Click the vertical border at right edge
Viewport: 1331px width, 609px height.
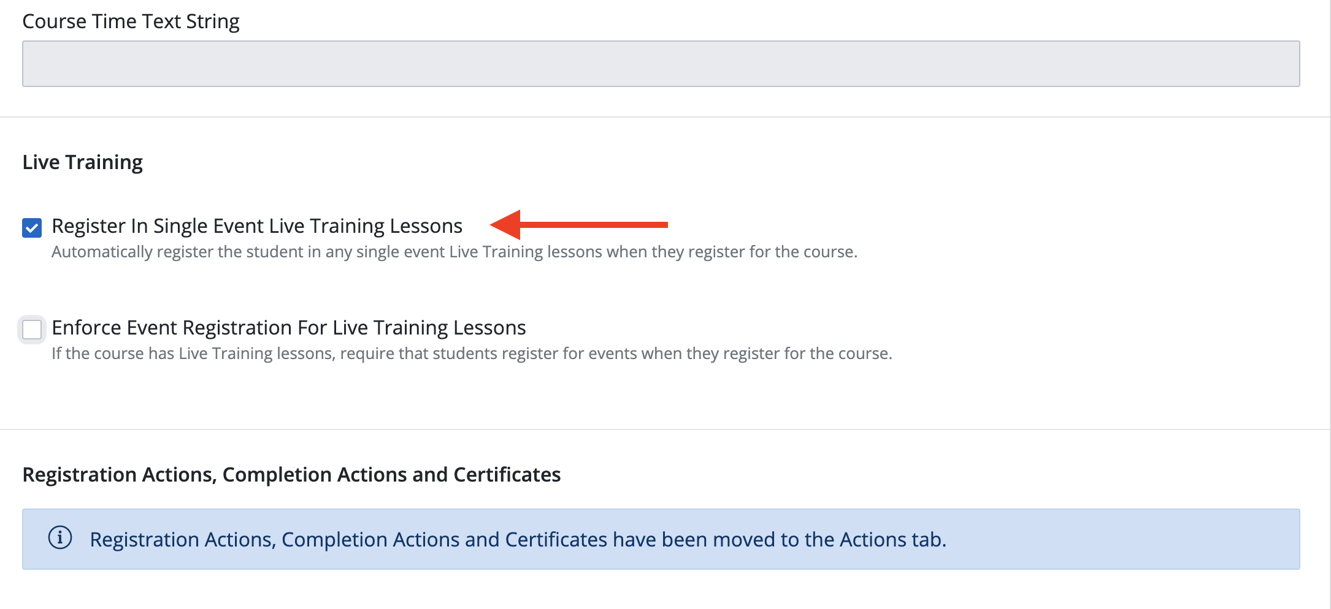1330,304
